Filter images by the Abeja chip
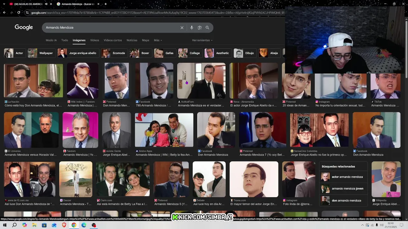408x229 pixels. (x=270, y=53)
